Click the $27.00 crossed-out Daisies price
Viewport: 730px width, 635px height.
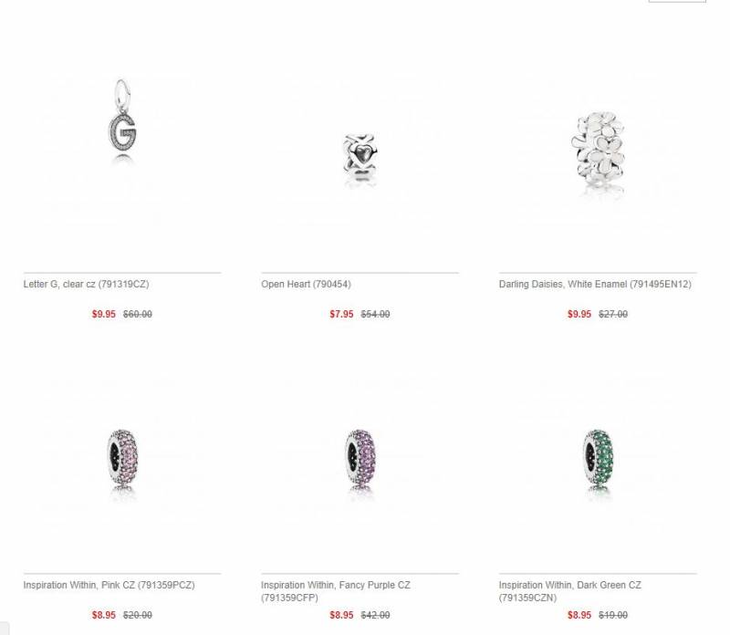coord(613,314)
